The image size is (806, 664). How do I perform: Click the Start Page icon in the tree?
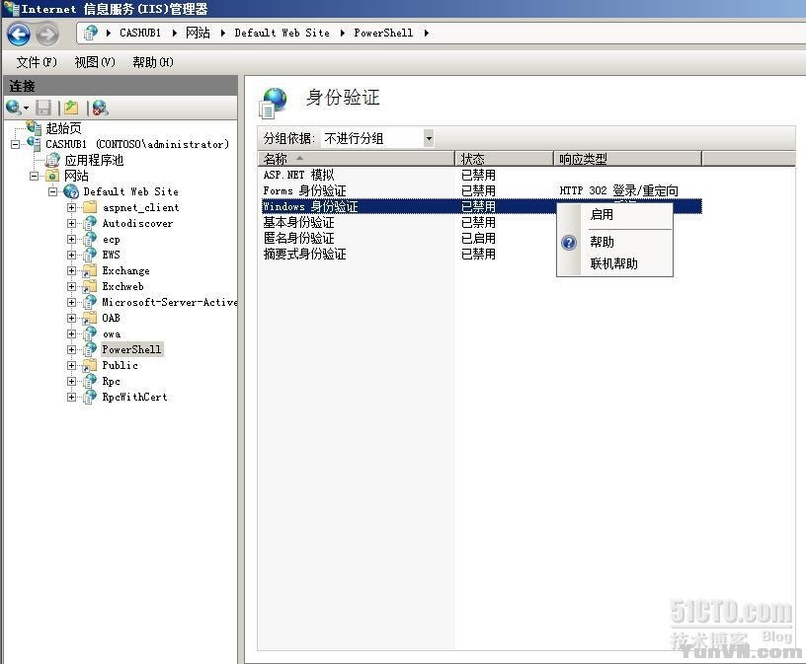pyautogui.click(x=35, y=127)
